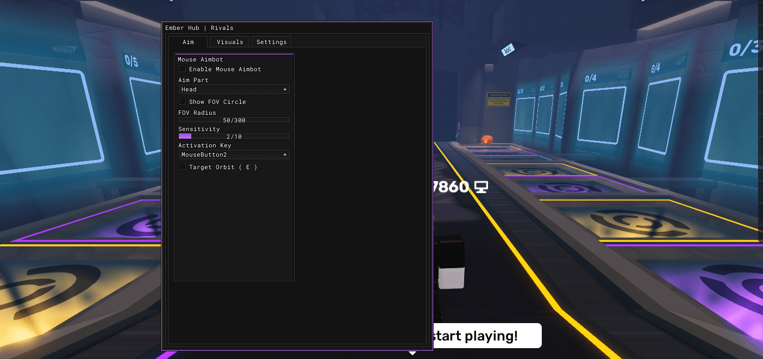Open the Settings tab

pos(271,42)
